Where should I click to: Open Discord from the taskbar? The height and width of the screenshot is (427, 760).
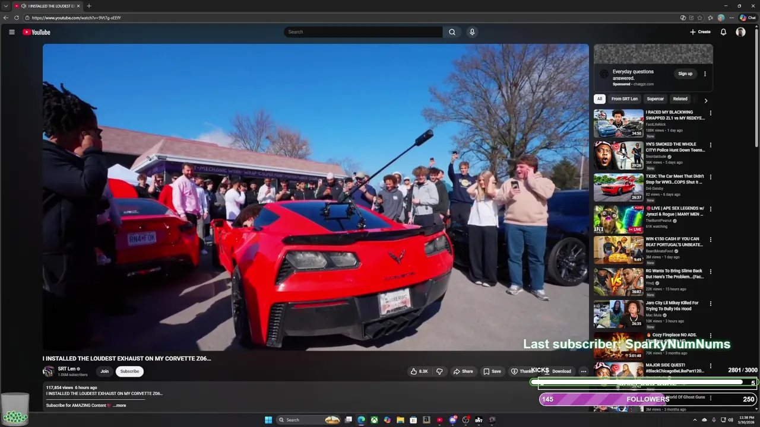click(453, 420)
